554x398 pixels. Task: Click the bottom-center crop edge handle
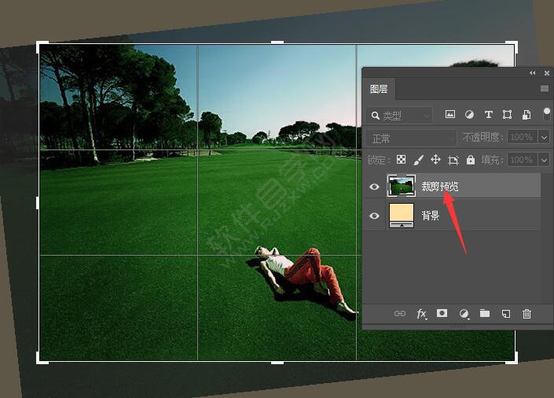point(277,363)
